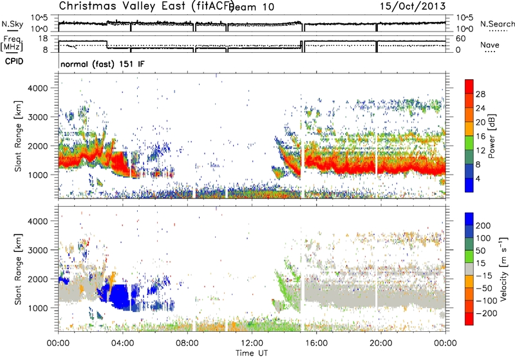This screenshot has height=357, width=515.
Task: Click the '18' value on the frequency axis
Action: click(43, 39)
